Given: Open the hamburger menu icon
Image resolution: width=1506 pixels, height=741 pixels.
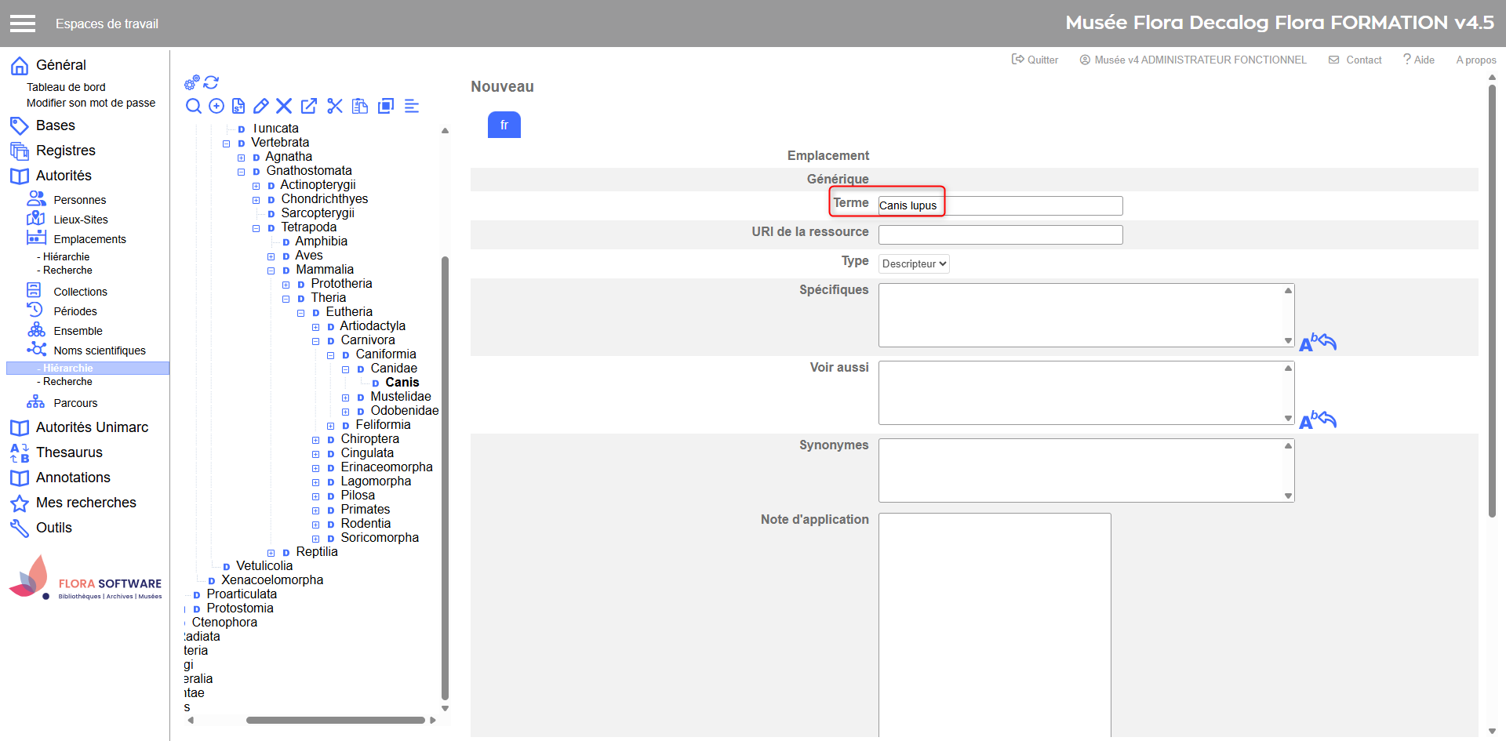Looking at the screenshot, I should click(23, 24).
